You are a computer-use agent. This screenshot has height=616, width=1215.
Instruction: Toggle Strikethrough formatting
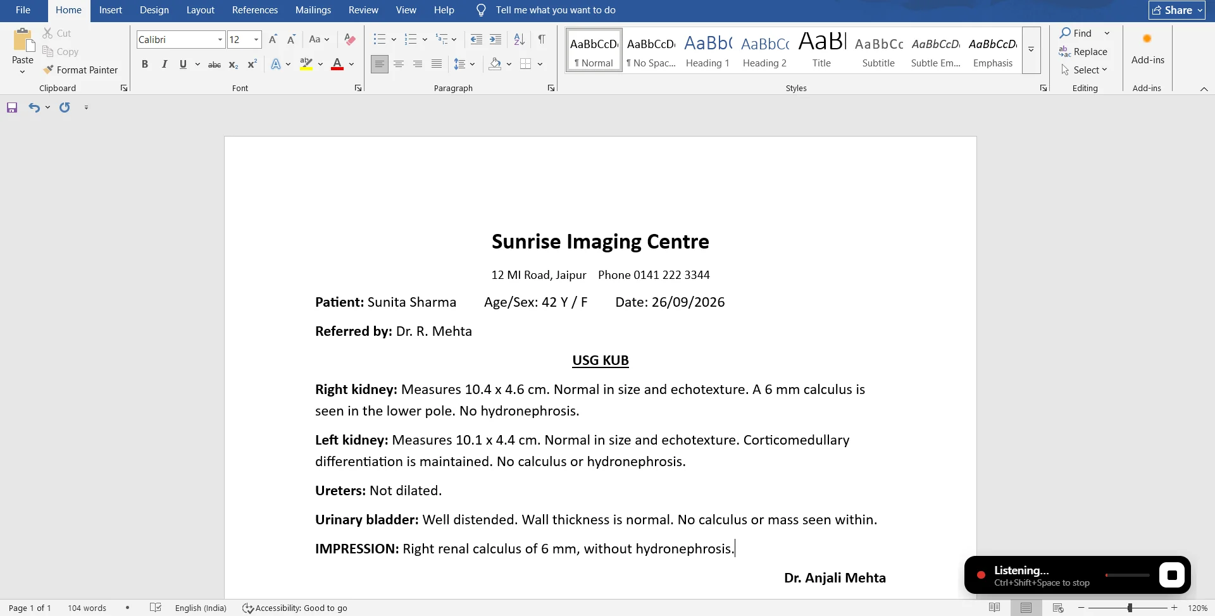click(215, 64)
